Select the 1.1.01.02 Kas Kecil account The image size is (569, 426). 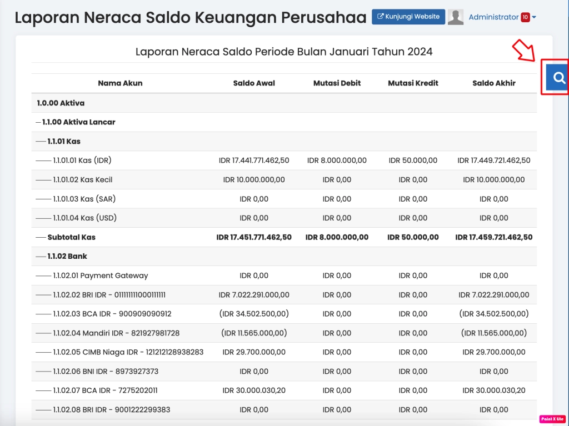[x=82, y=180]
